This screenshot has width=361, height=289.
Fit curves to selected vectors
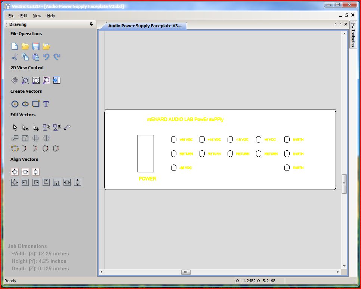coord(15,148)
